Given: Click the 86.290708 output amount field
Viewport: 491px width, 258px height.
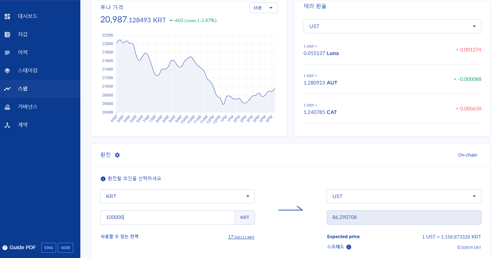Looking at the screenshot, I should pos(404,218).
